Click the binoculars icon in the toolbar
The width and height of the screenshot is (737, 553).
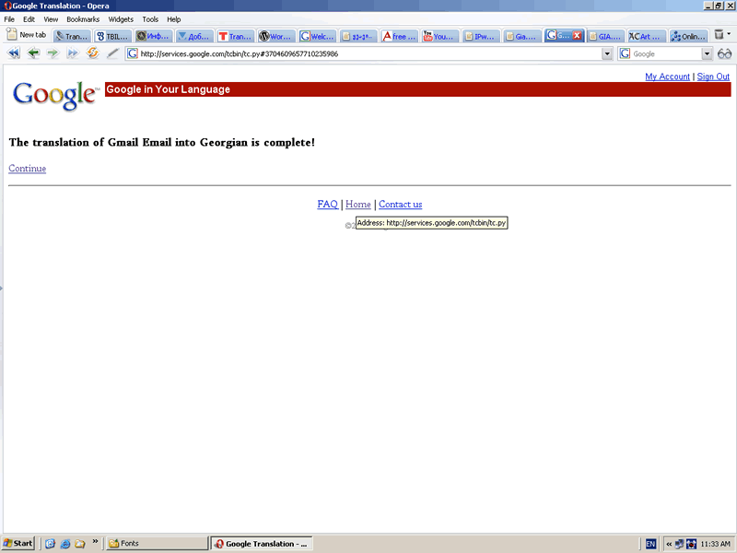(x=724, y=53)
